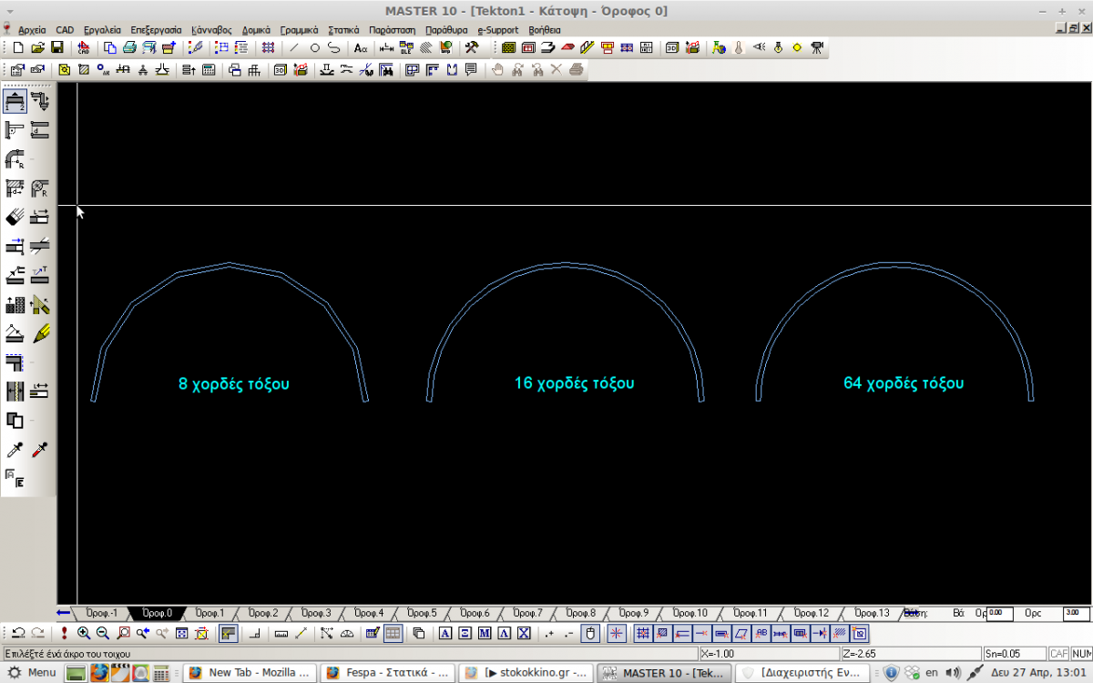This screenshot has width=1093, height=683.
Task: Click the text tool Aα icon
Action: 361,47
